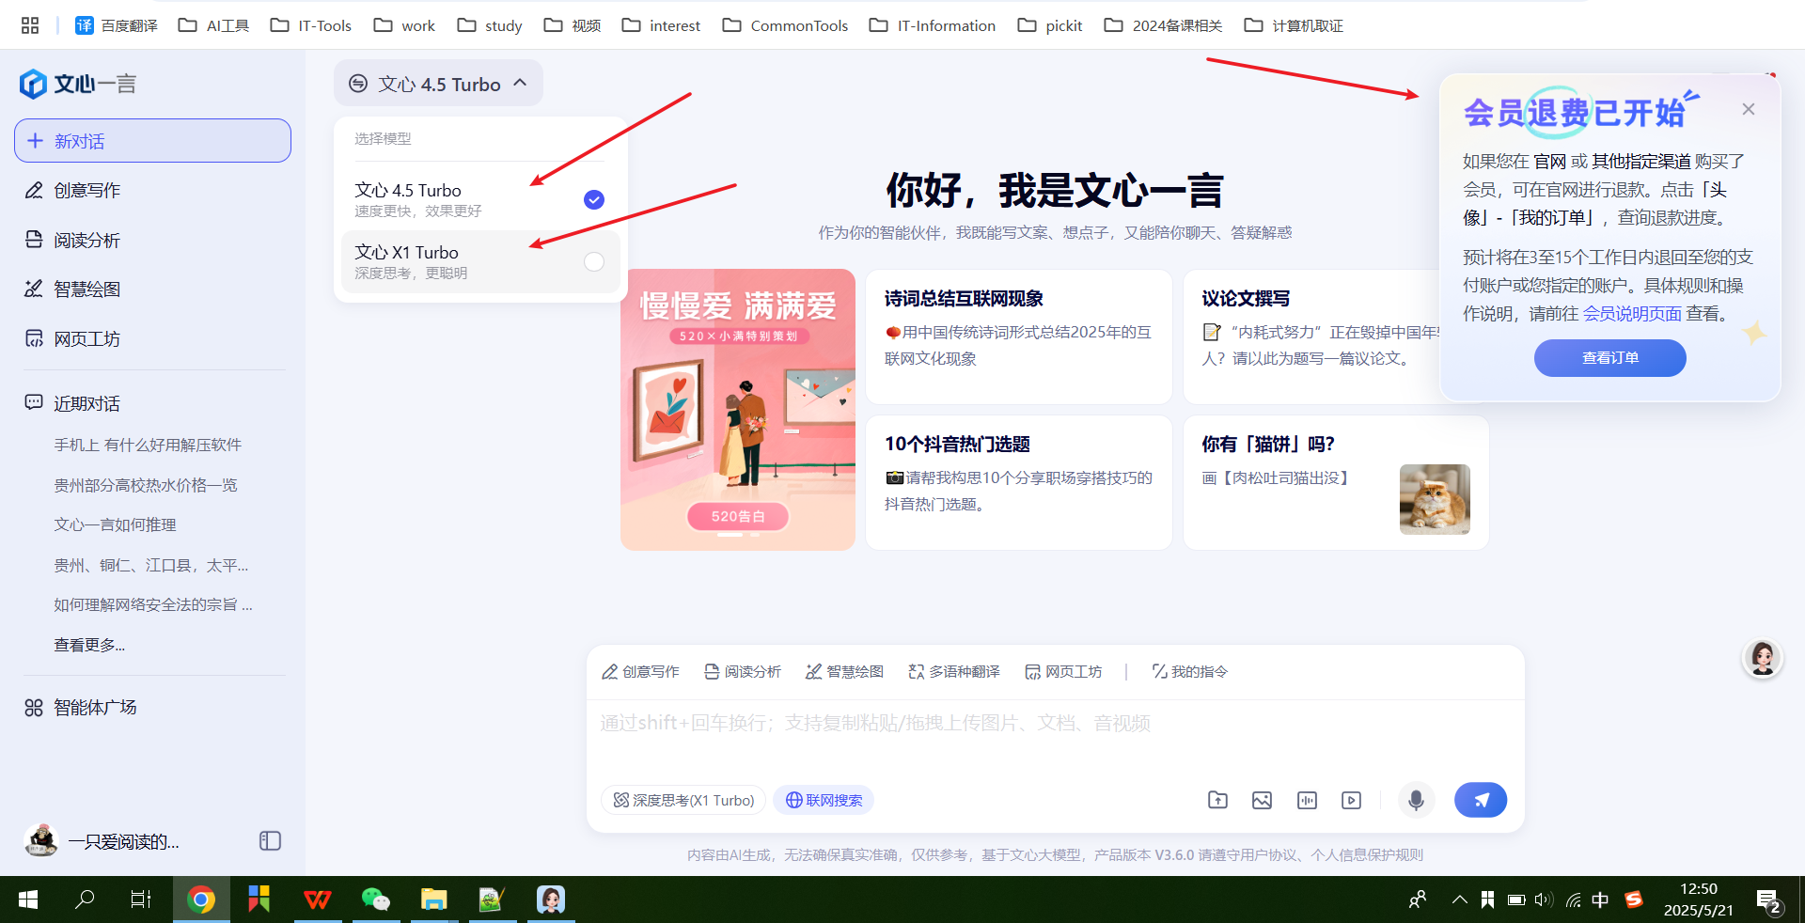Click the microphone voice input icon
The height and width of the screenshot is (923, 1805).
[x=1416, y=800]
